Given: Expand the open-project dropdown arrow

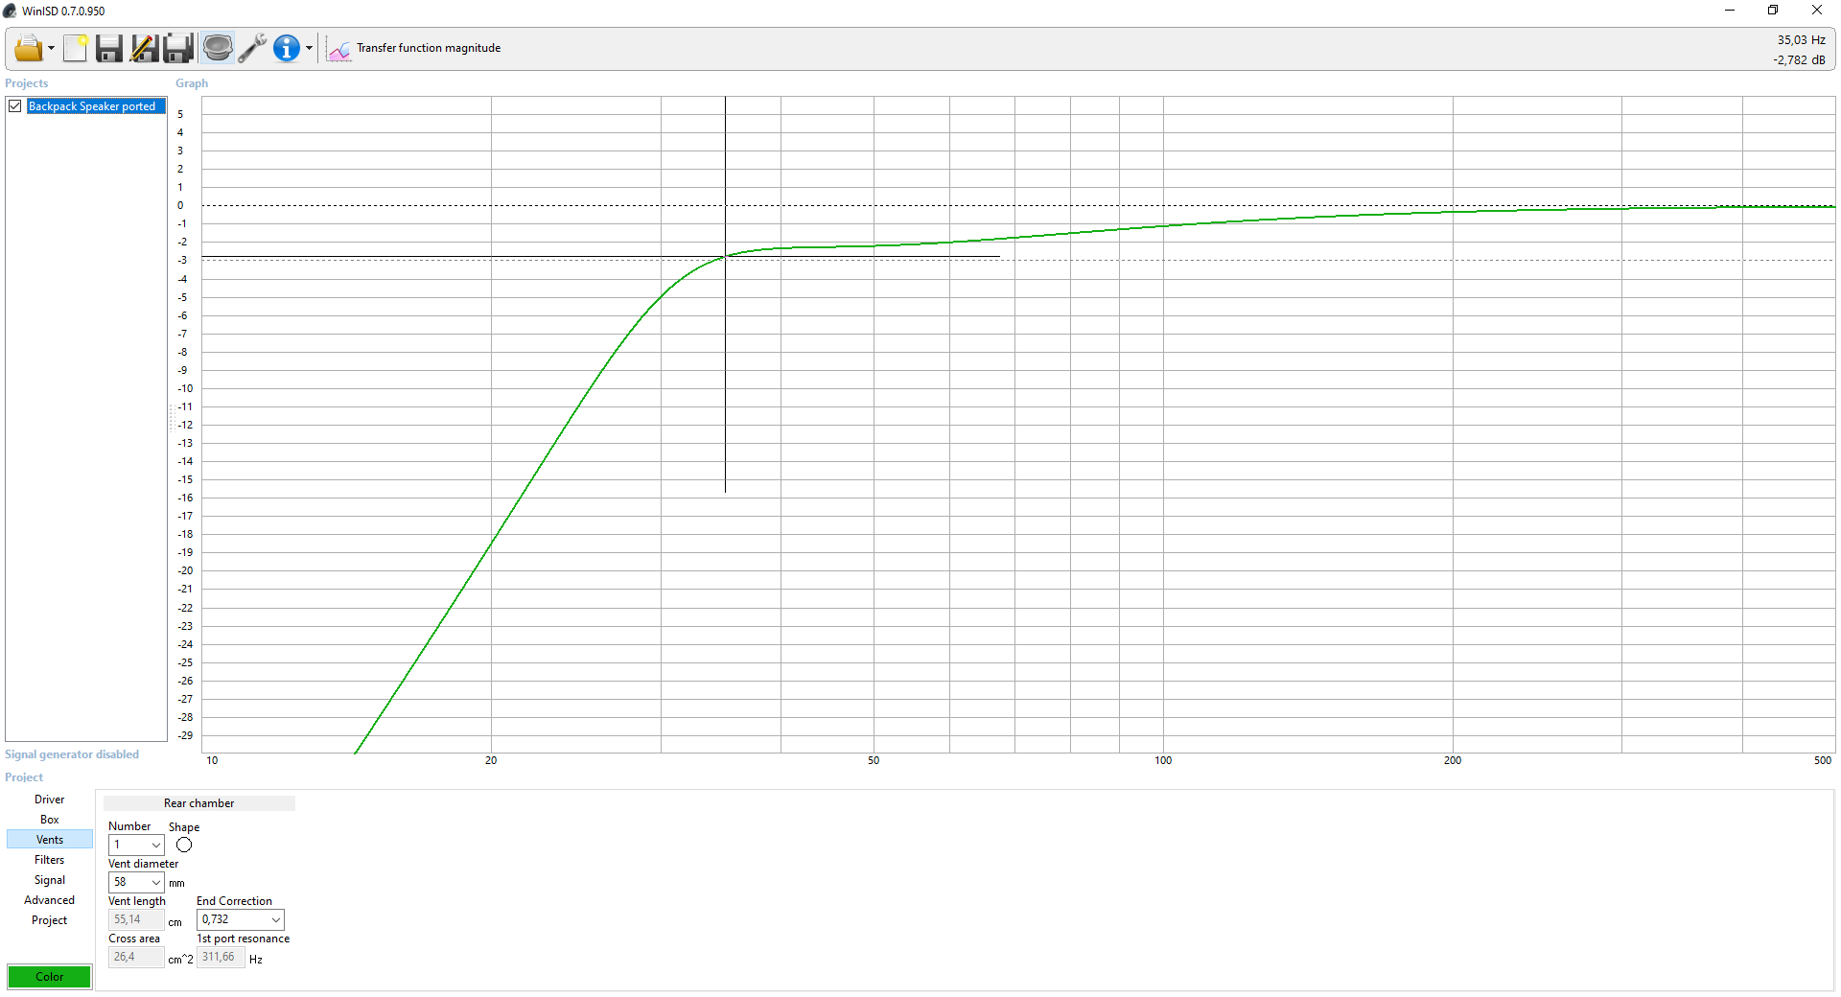Looking at the screenshot, I should coord(51,48).
